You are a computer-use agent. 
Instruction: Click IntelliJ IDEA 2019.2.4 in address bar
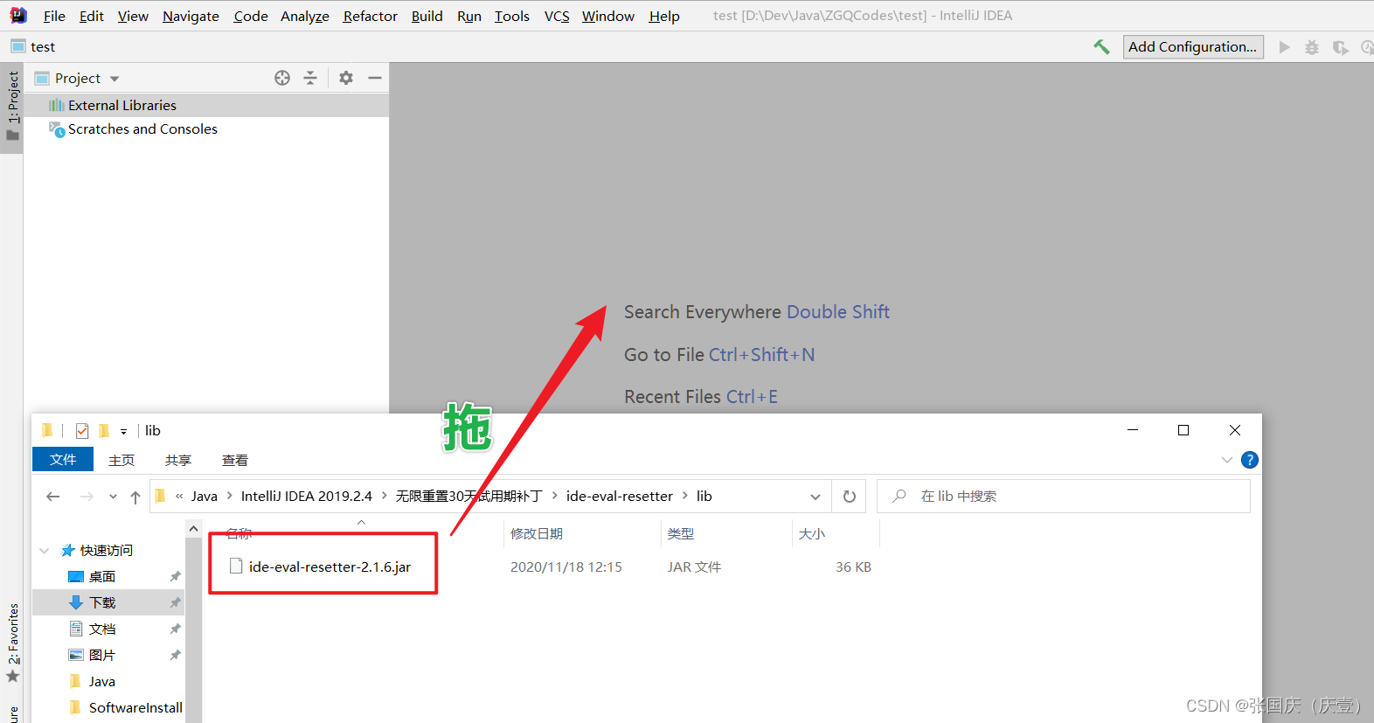[307, 496]
